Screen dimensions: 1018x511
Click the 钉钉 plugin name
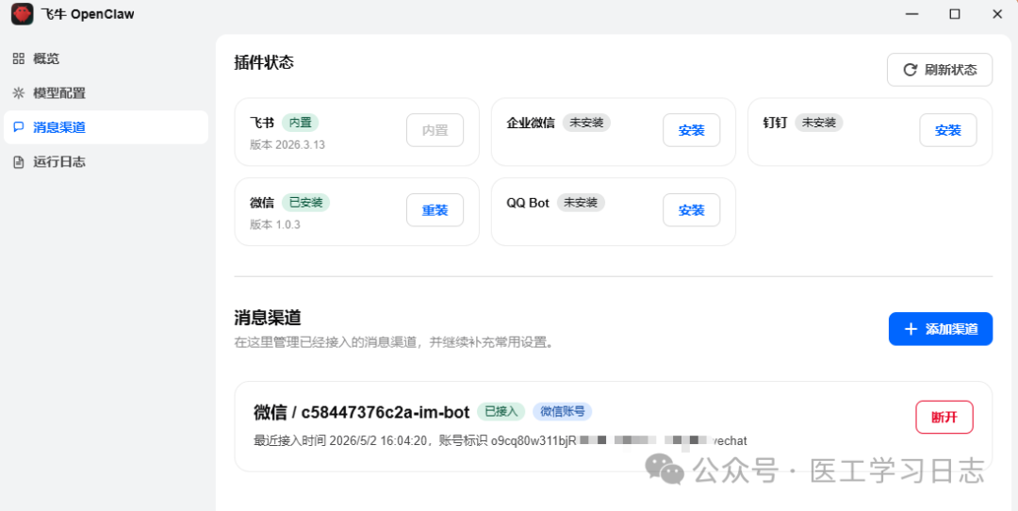pos(775,123)
